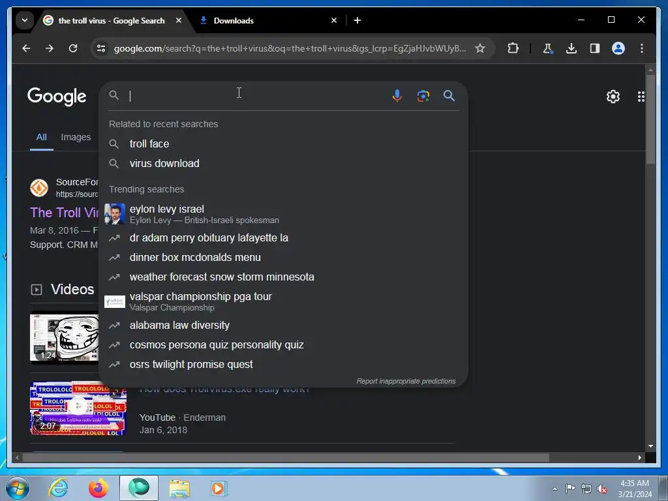
Task: Open Chrome Labs flask icon
Action: [548, 48]
